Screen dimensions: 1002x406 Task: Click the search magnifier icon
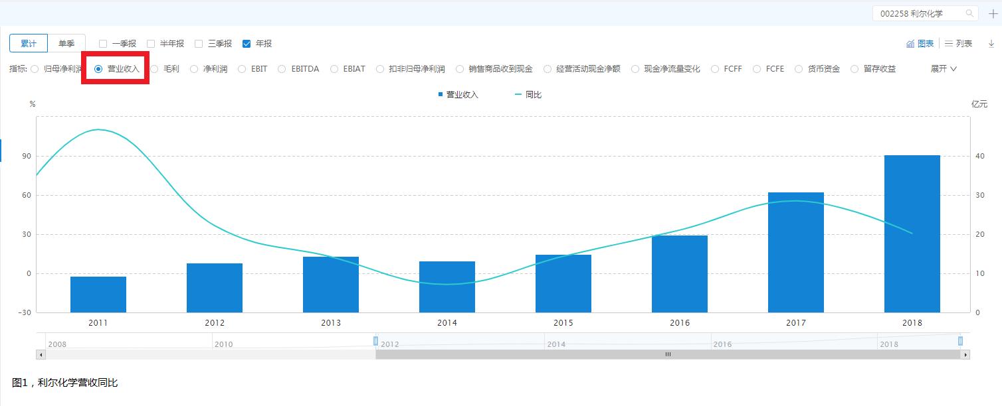(x=970, y=13)
